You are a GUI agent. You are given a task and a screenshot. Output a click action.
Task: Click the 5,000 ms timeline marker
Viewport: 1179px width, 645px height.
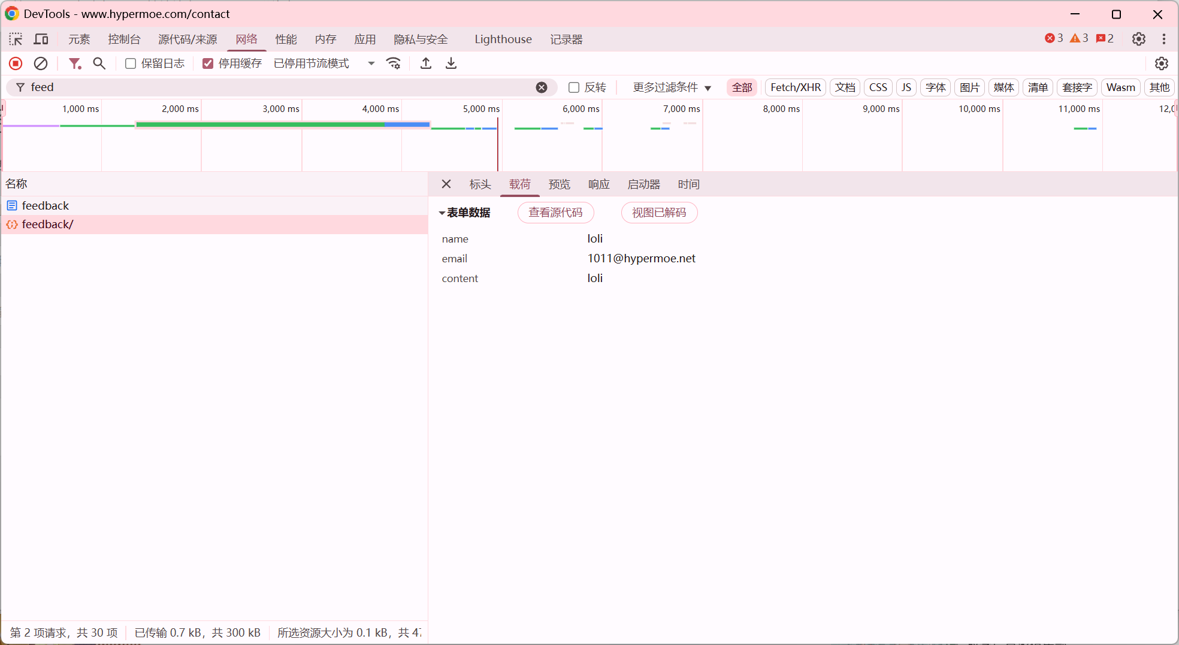(x=481, y=109)
